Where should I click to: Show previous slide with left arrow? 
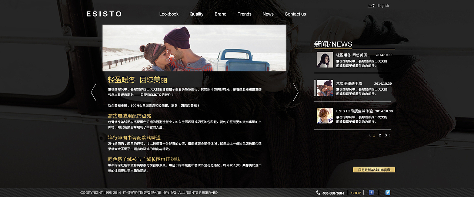[94, 92]
